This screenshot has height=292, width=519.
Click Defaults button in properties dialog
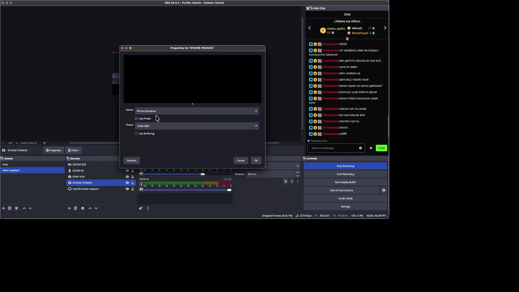point(131,160)
